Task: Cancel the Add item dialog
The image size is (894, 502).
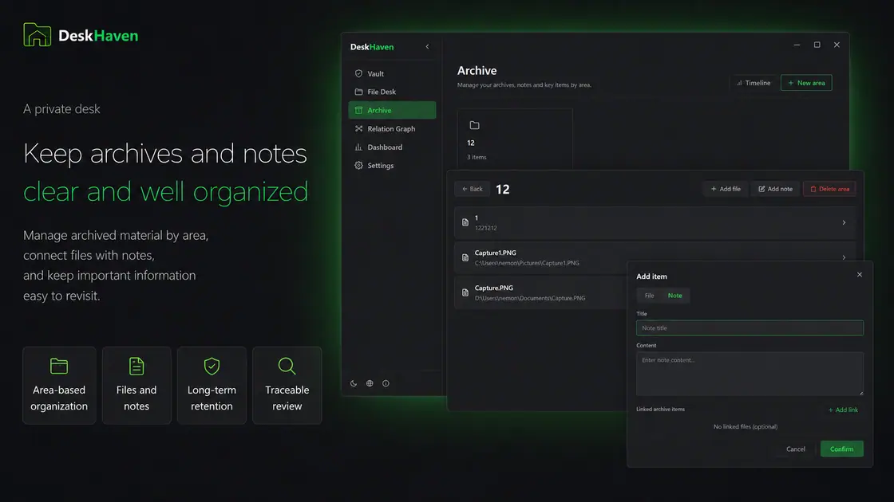Action: [x=795, y=449]
